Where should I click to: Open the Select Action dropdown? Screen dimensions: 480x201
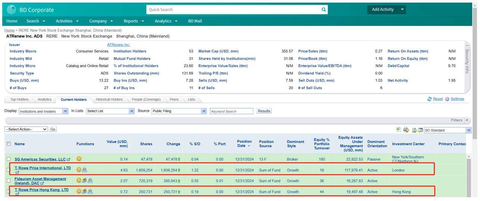pyautogui.click(x=26, y=129)
